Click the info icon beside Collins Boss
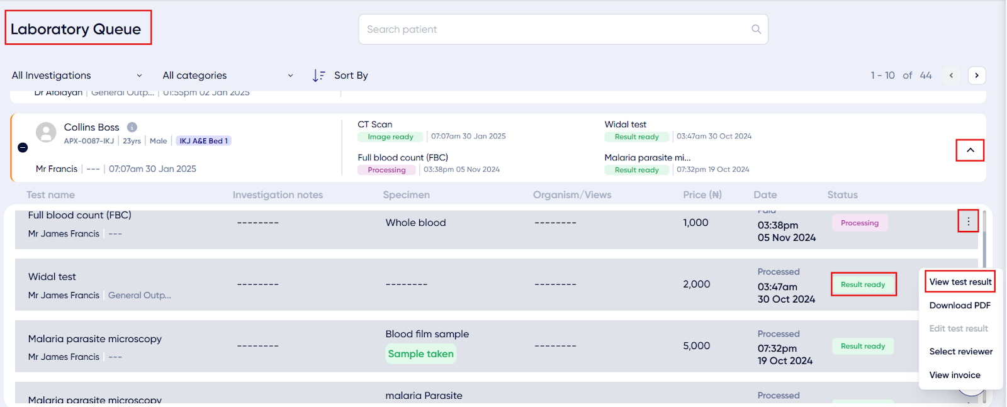 tap(132, 127)
